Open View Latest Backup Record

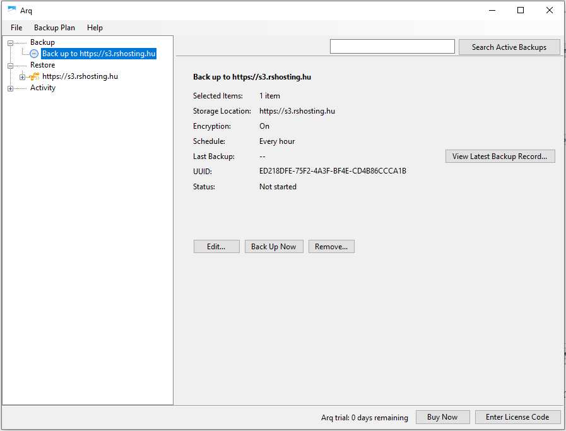click(x=500, y=156)
